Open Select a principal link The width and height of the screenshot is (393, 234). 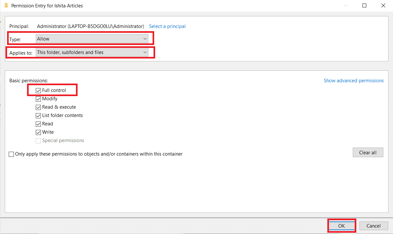click(x=167, y=26)
